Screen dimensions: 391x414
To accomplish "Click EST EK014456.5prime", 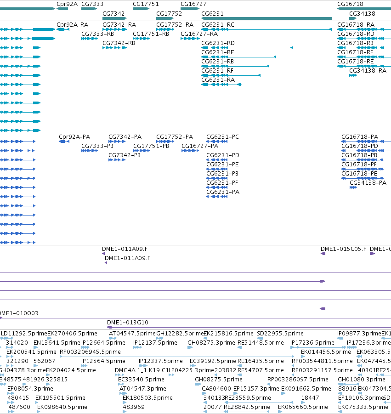I will [x=326, y=352].
